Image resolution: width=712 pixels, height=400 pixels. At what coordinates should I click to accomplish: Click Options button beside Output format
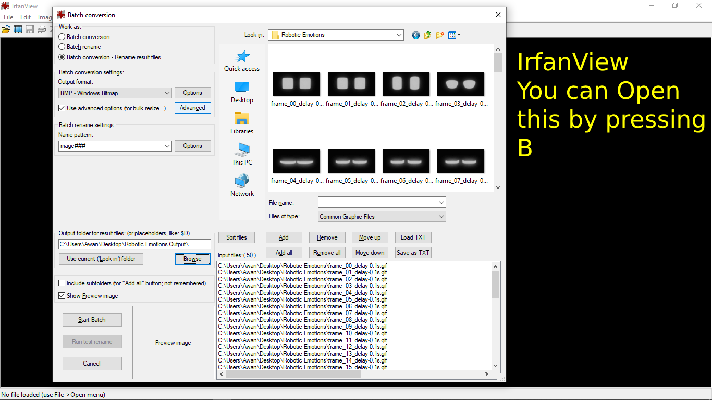point(192,93)
